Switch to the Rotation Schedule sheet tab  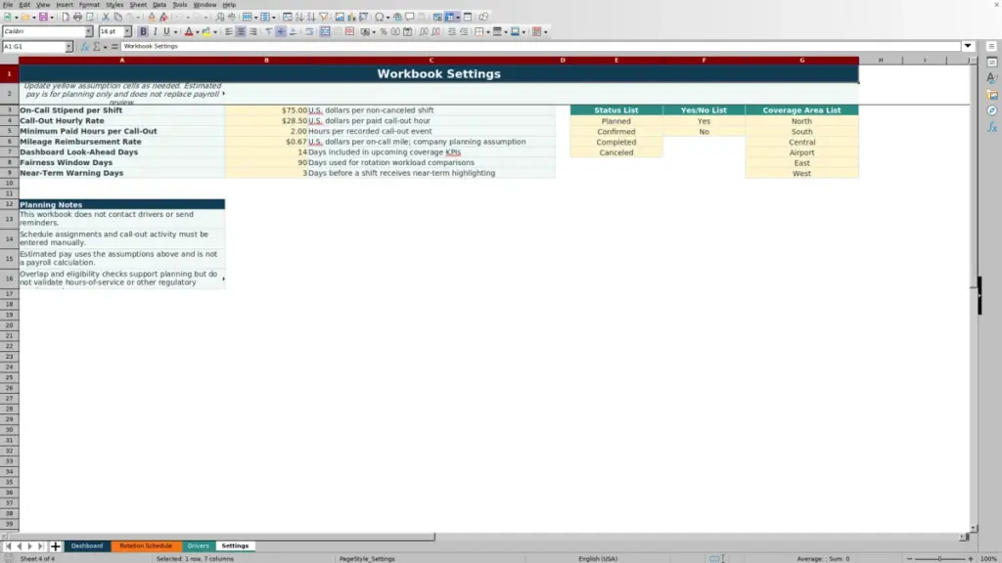pos(146,545)
